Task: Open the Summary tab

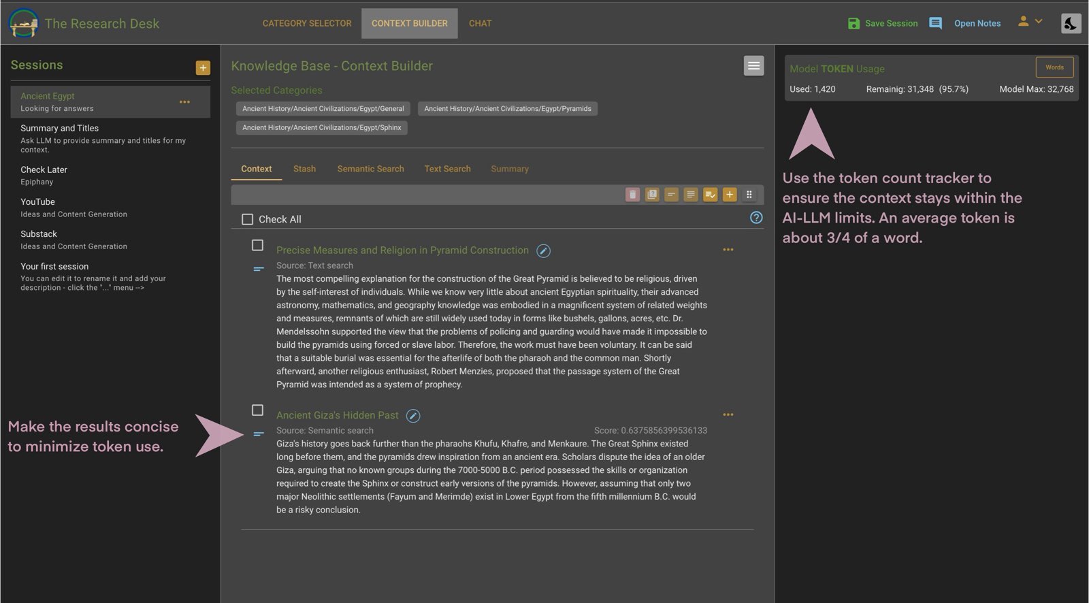Action: click(510, 169)
